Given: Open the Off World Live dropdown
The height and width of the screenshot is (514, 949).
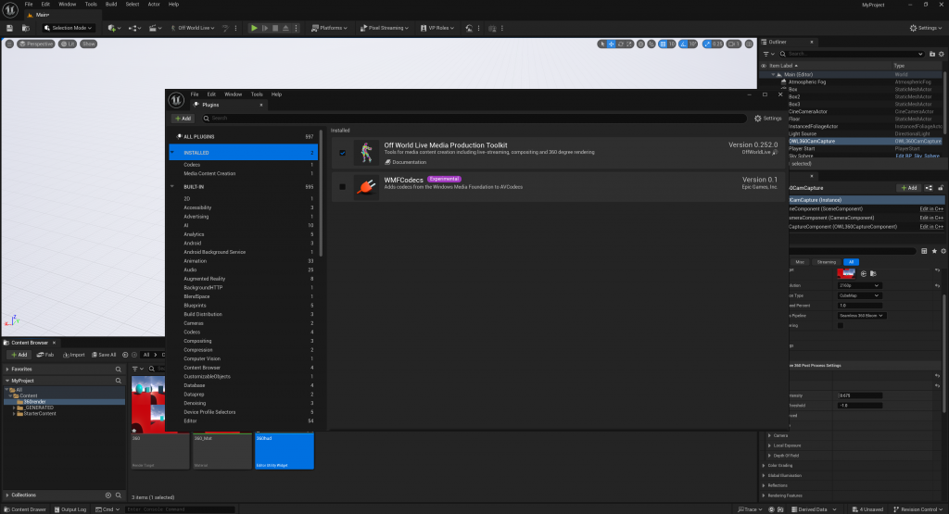Looking at the screenshot, I should coord(193,28).
